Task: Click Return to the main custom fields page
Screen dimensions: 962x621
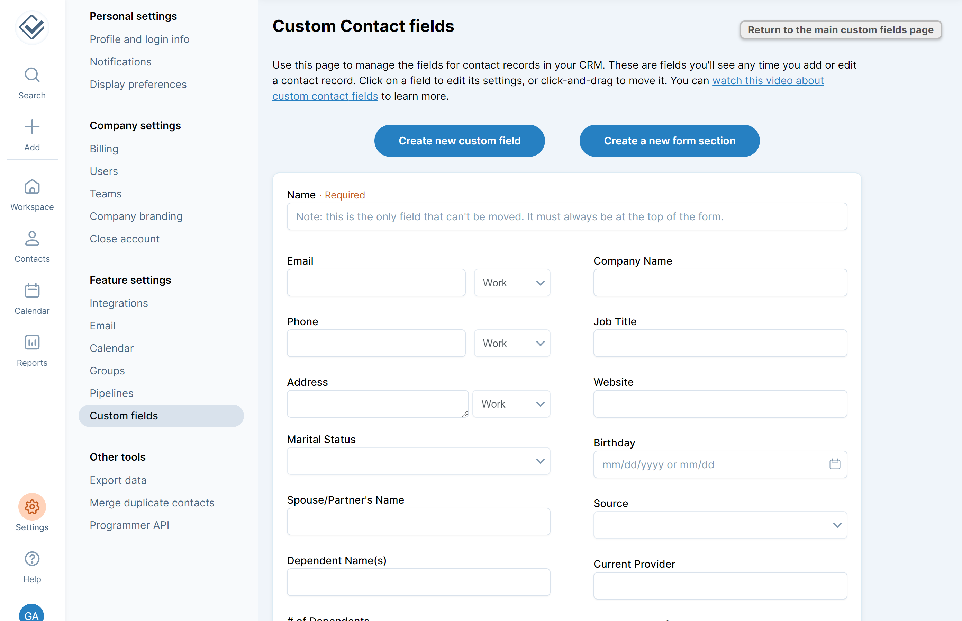Action: point(840,30)
